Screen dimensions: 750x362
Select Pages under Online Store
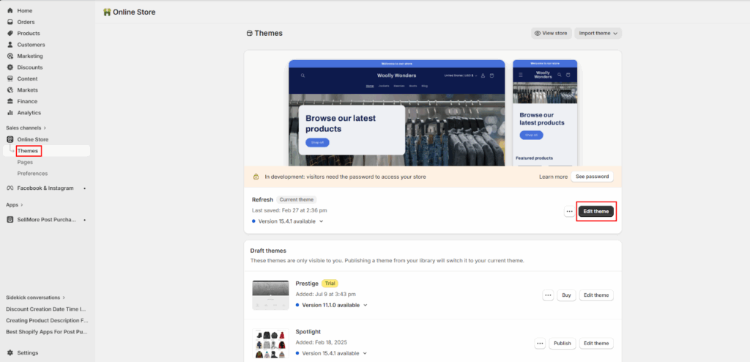point(25,162)
